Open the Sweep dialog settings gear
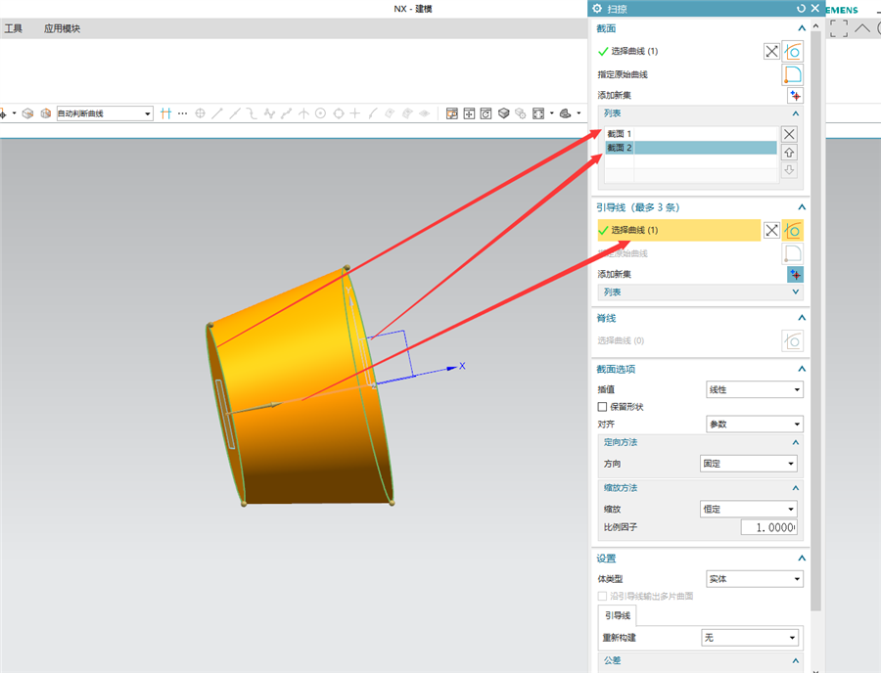This screenshot has height=673, width=881. 597,9
